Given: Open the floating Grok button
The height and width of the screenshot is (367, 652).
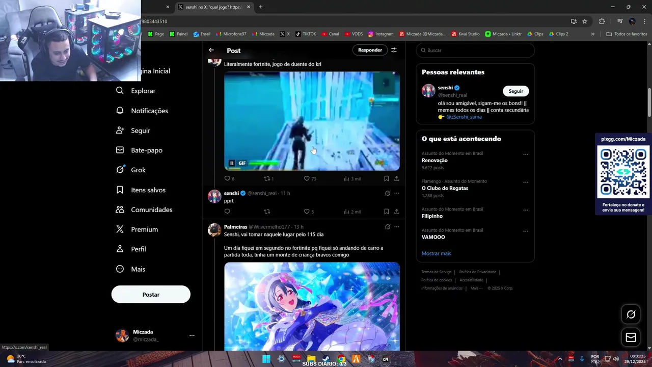Looking at the screenshot, I should [x=631, y=314].
